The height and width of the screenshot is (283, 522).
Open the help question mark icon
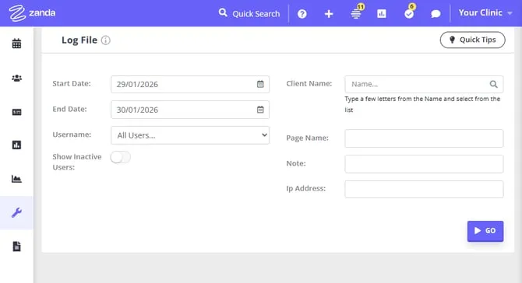tap(302, 14)
